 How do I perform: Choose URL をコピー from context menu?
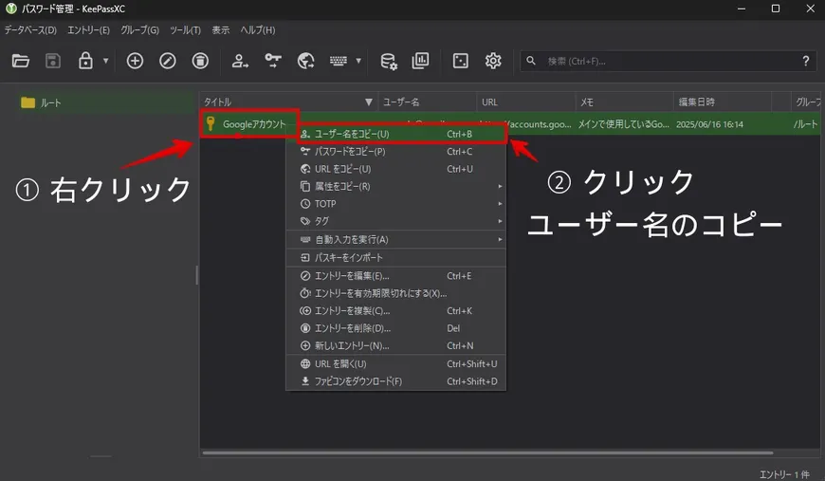pos(396,169)
